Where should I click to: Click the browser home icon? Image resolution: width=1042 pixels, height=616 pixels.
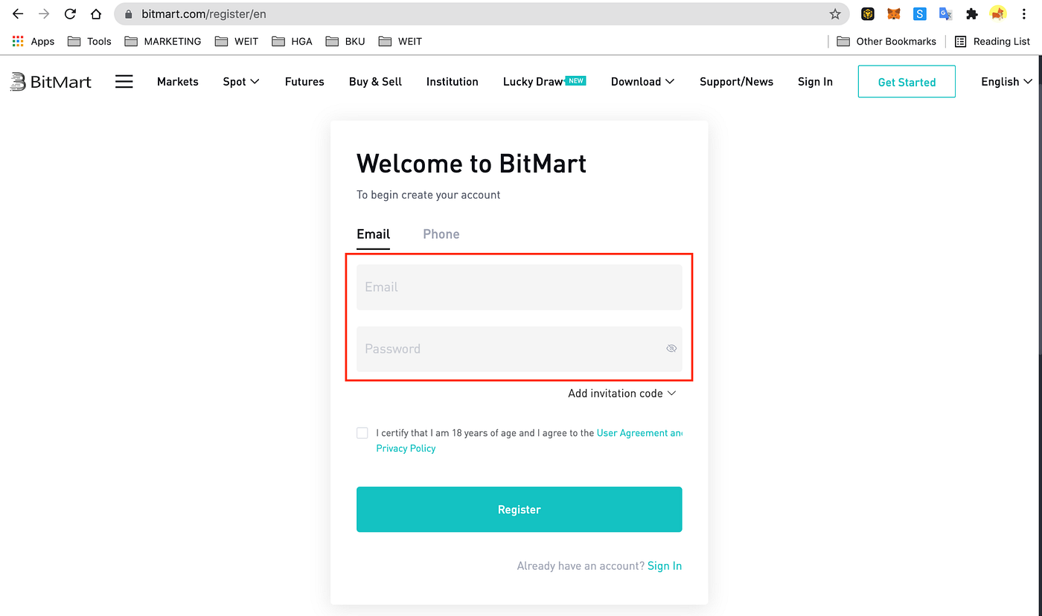click(x=96, y=13)
